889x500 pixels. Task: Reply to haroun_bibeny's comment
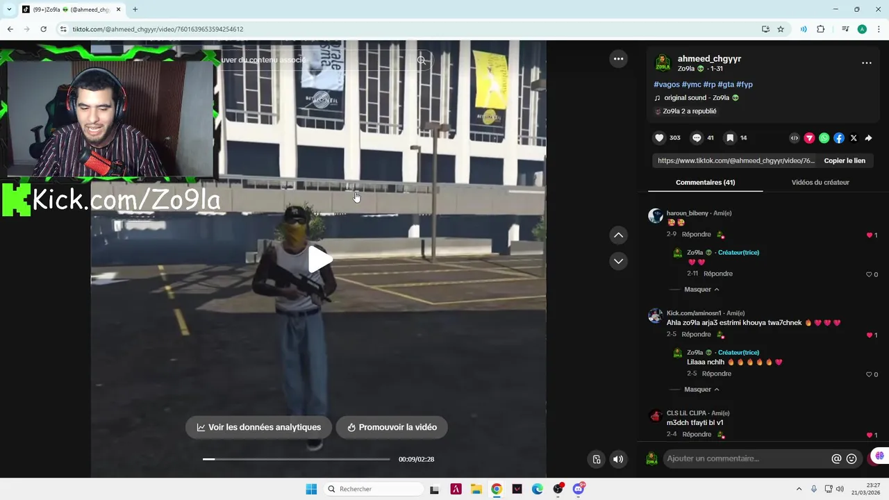(x=696, y=235)
